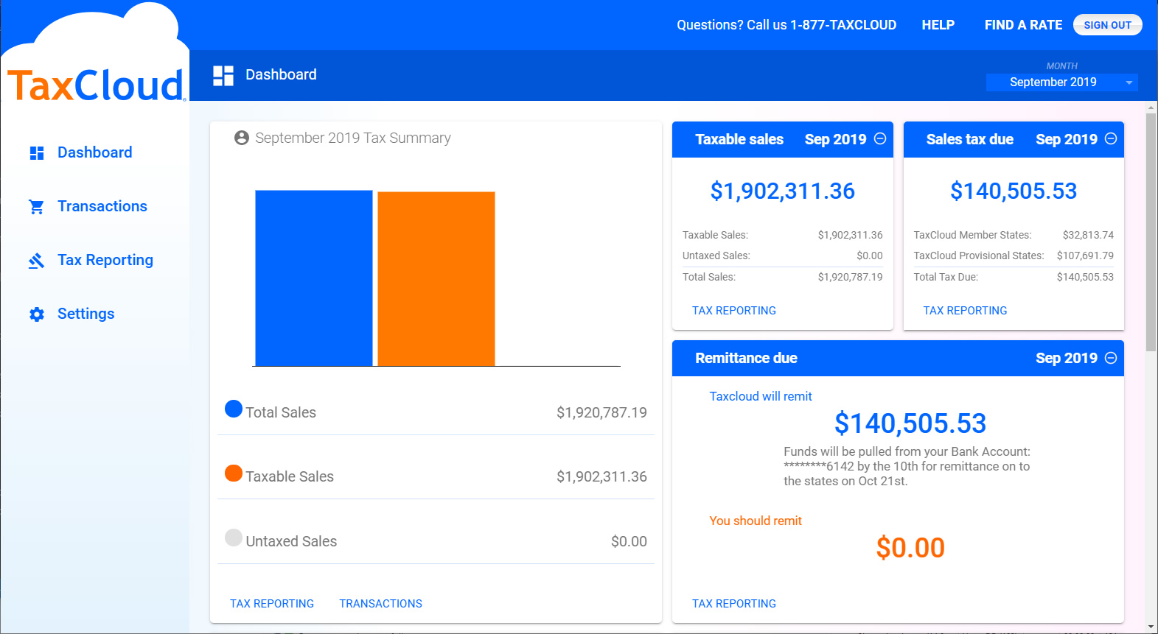Click the page vertical scrollbar thumb
This screenshot has height=634, width=1158.
coord(1151,232)
